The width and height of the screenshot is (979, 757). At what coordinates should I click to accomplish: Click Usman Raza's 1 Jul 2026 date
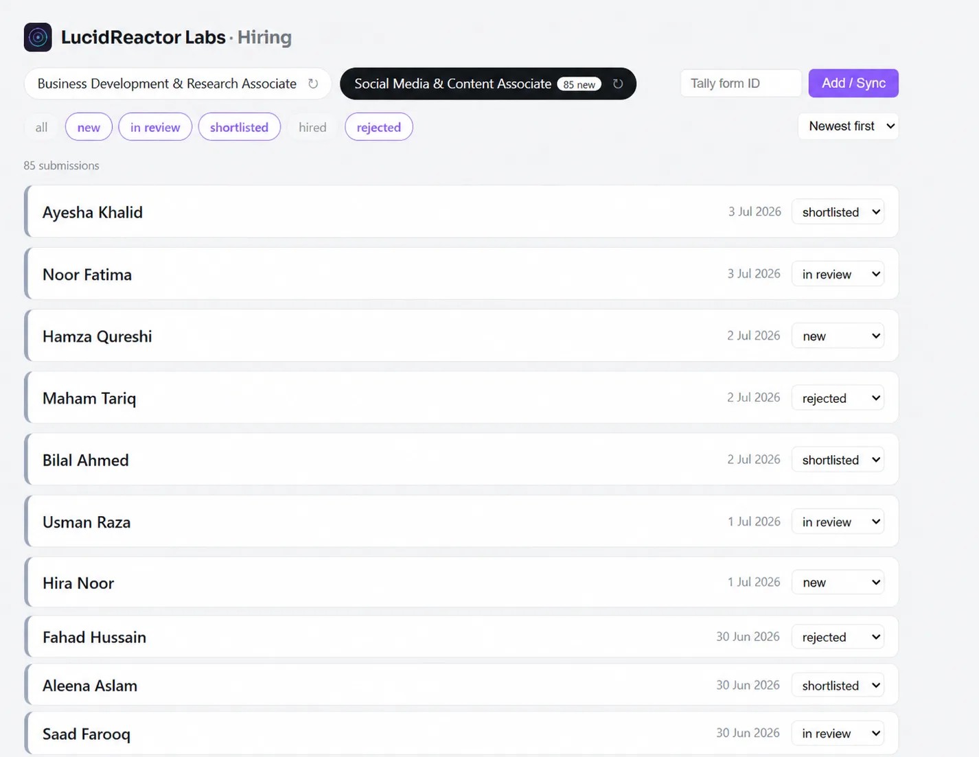coord(754,522)
